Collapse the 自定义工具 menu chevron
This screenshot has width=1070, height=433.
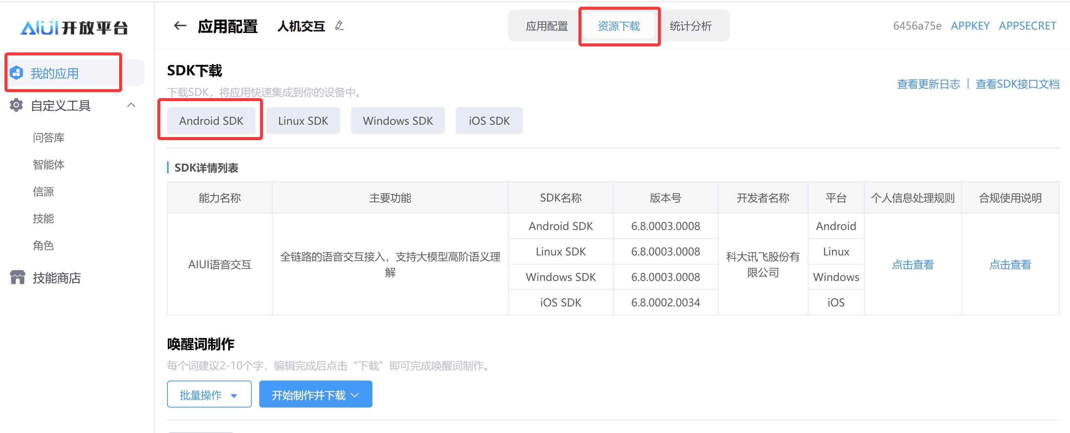pos(131,106)
